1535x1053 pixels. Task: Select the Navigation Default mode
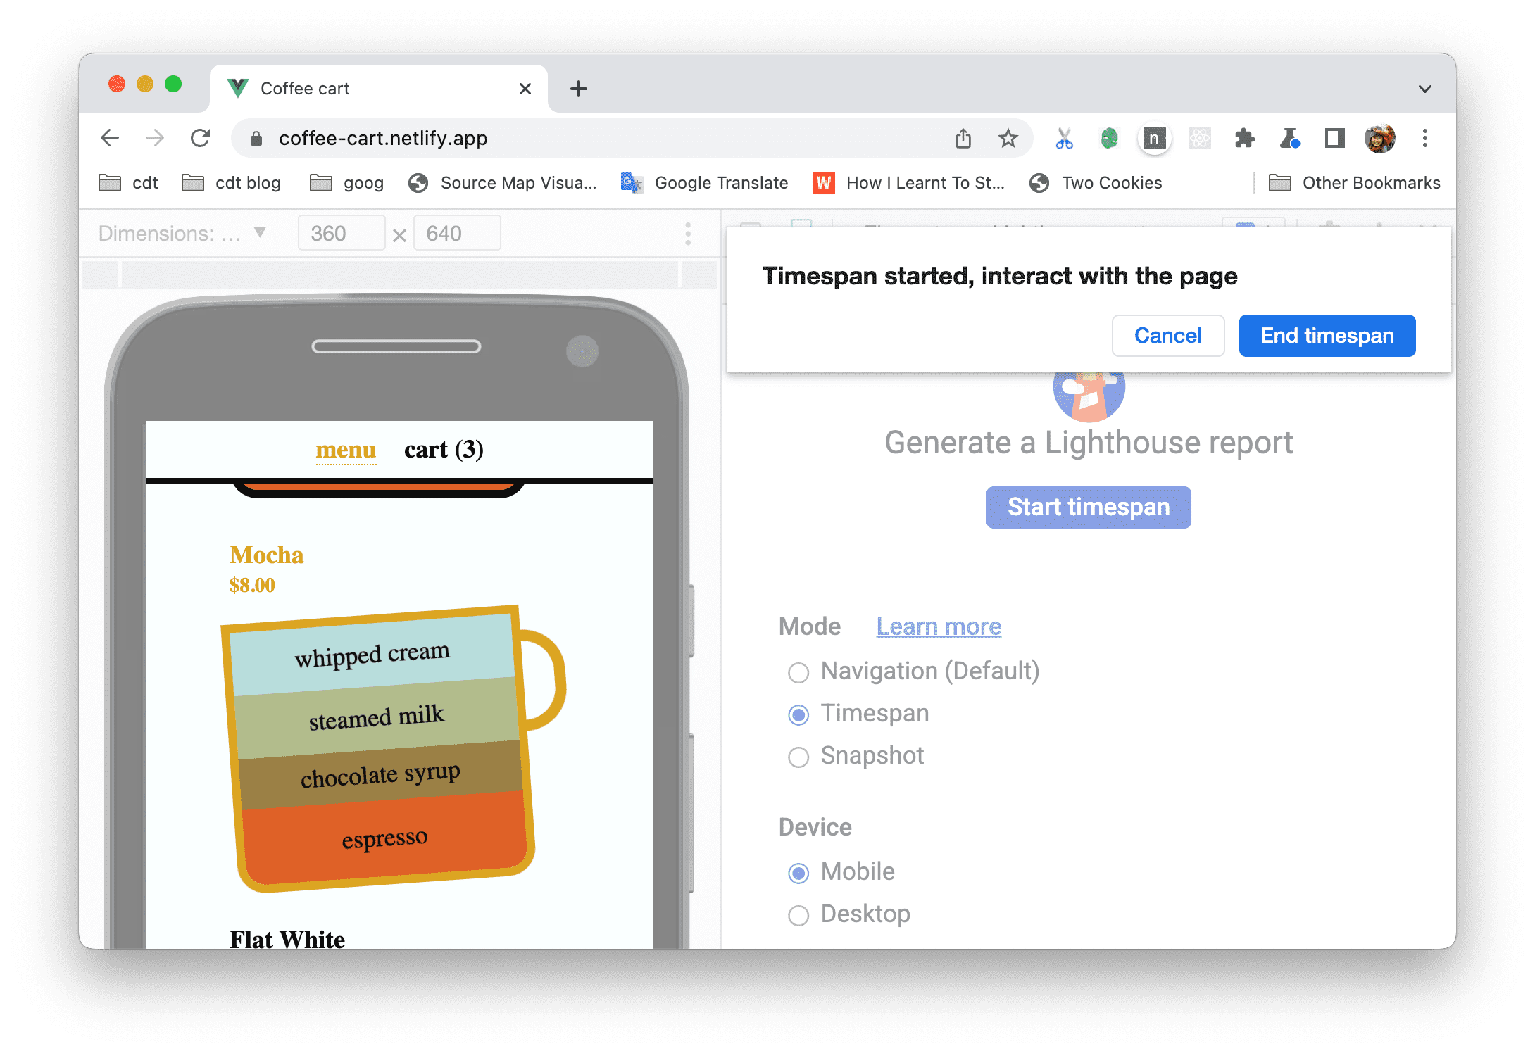(x=798, y=671)
